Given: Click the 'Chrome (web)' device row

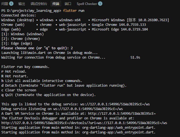Looking at the screenshot, I should coord(73,25).
